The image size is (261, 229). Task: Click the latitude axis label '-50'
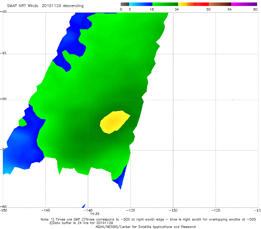[3, 99]
